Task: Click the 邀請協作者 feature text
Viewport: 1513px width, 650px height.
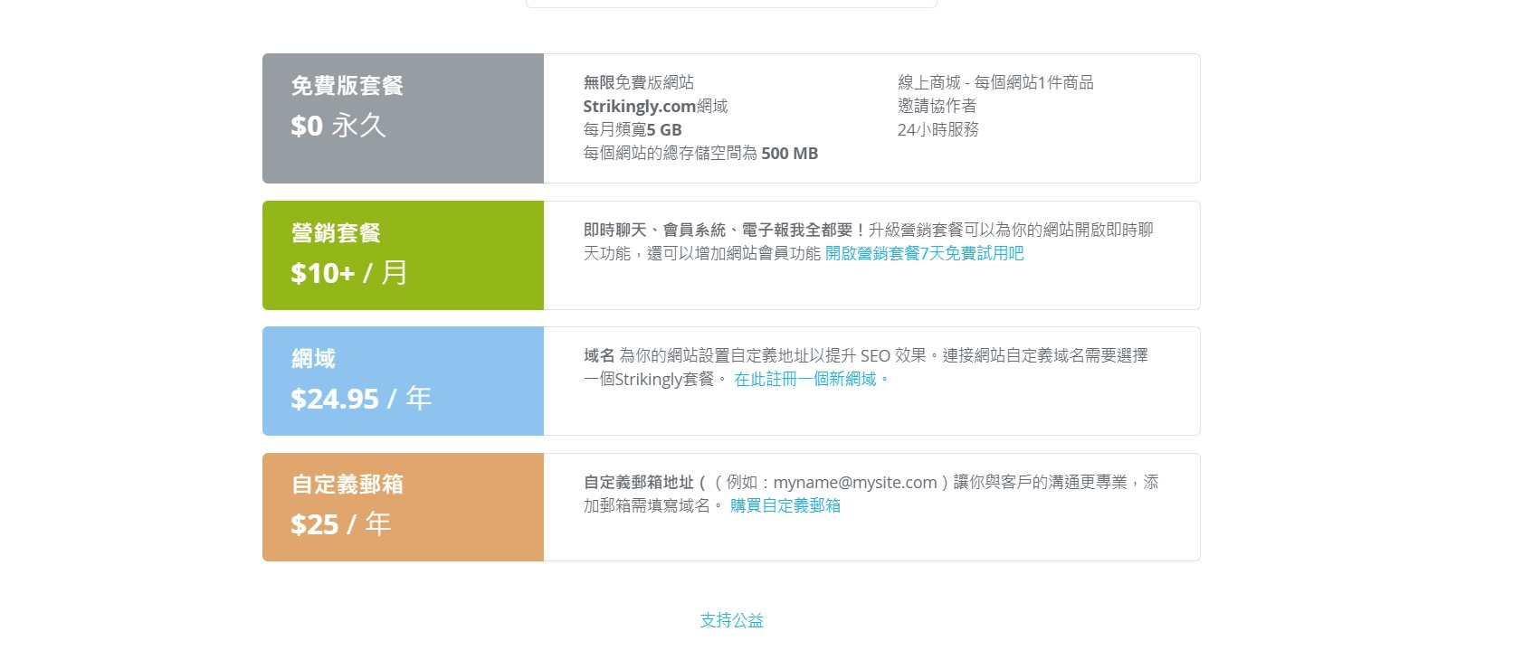Action: point(937,107)
